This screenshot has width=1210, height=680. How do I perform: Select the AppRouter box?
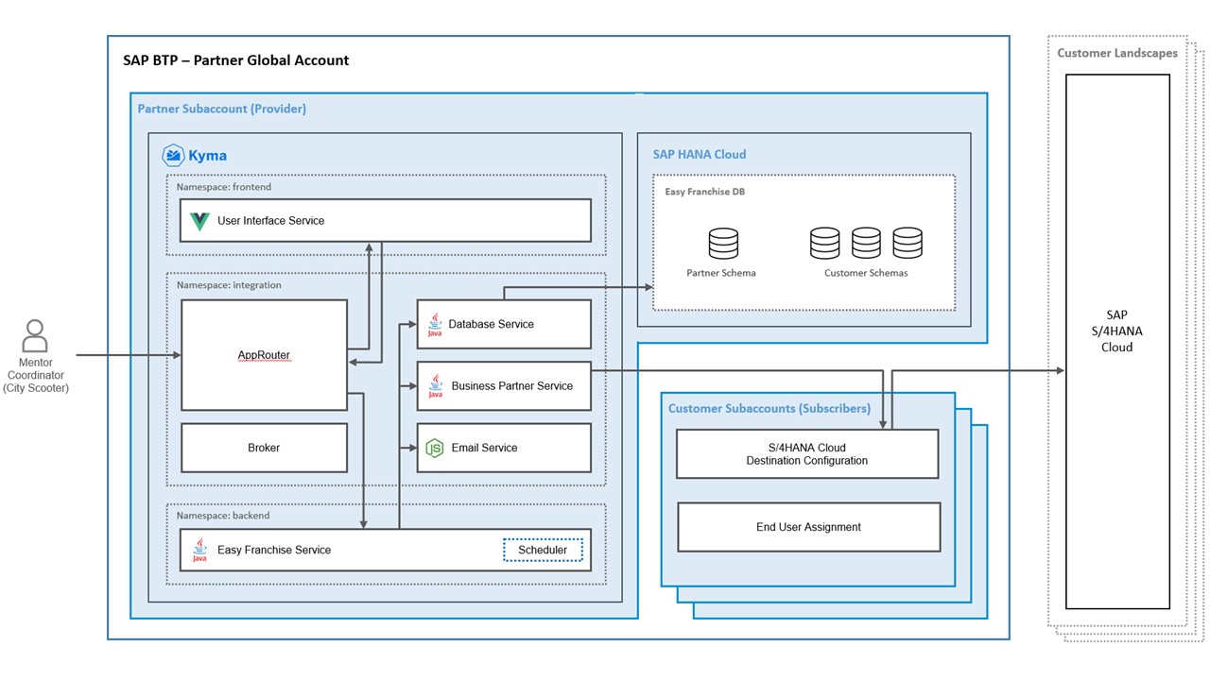[264, 355]
